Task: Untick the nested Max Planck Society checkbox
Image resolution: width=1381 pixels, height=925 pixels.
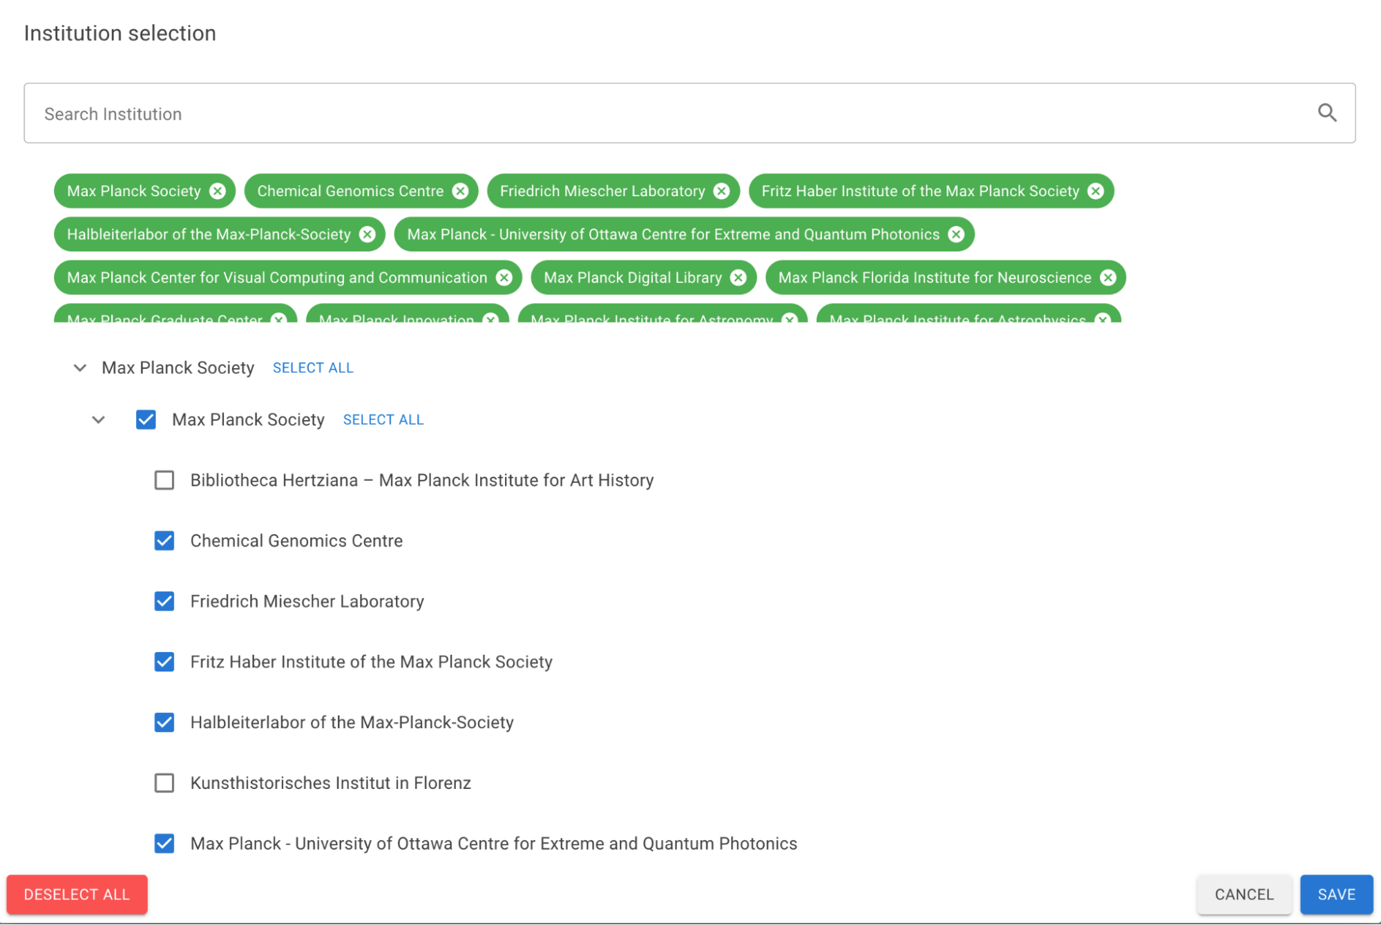Action: tap(146, 419)
